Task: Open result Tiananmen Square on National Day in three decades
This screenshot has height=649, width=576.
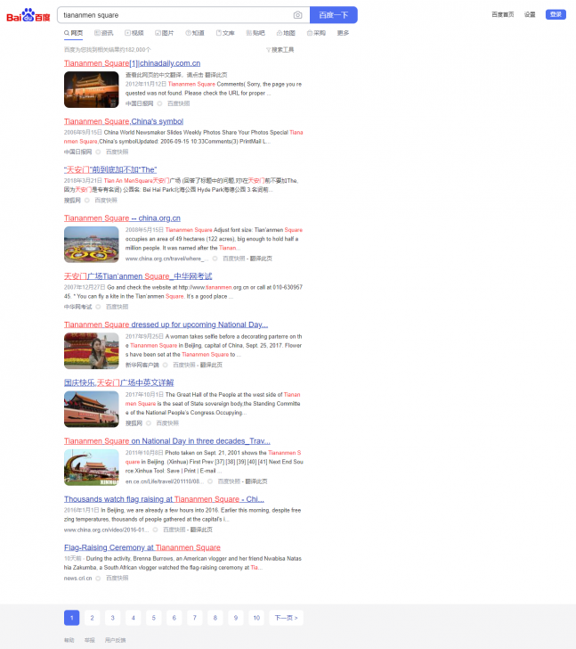Action: pos(167,441)
